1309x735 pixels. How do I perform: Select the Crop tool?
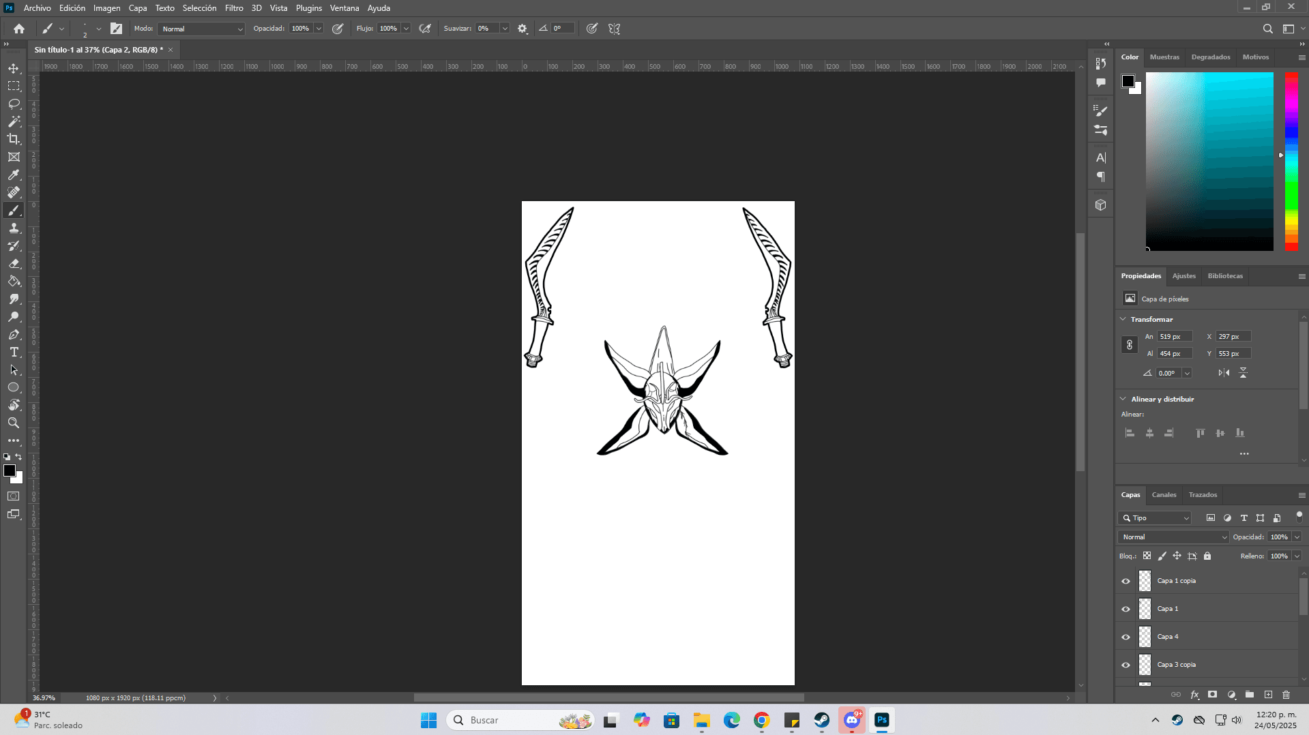tap(14, 139)
